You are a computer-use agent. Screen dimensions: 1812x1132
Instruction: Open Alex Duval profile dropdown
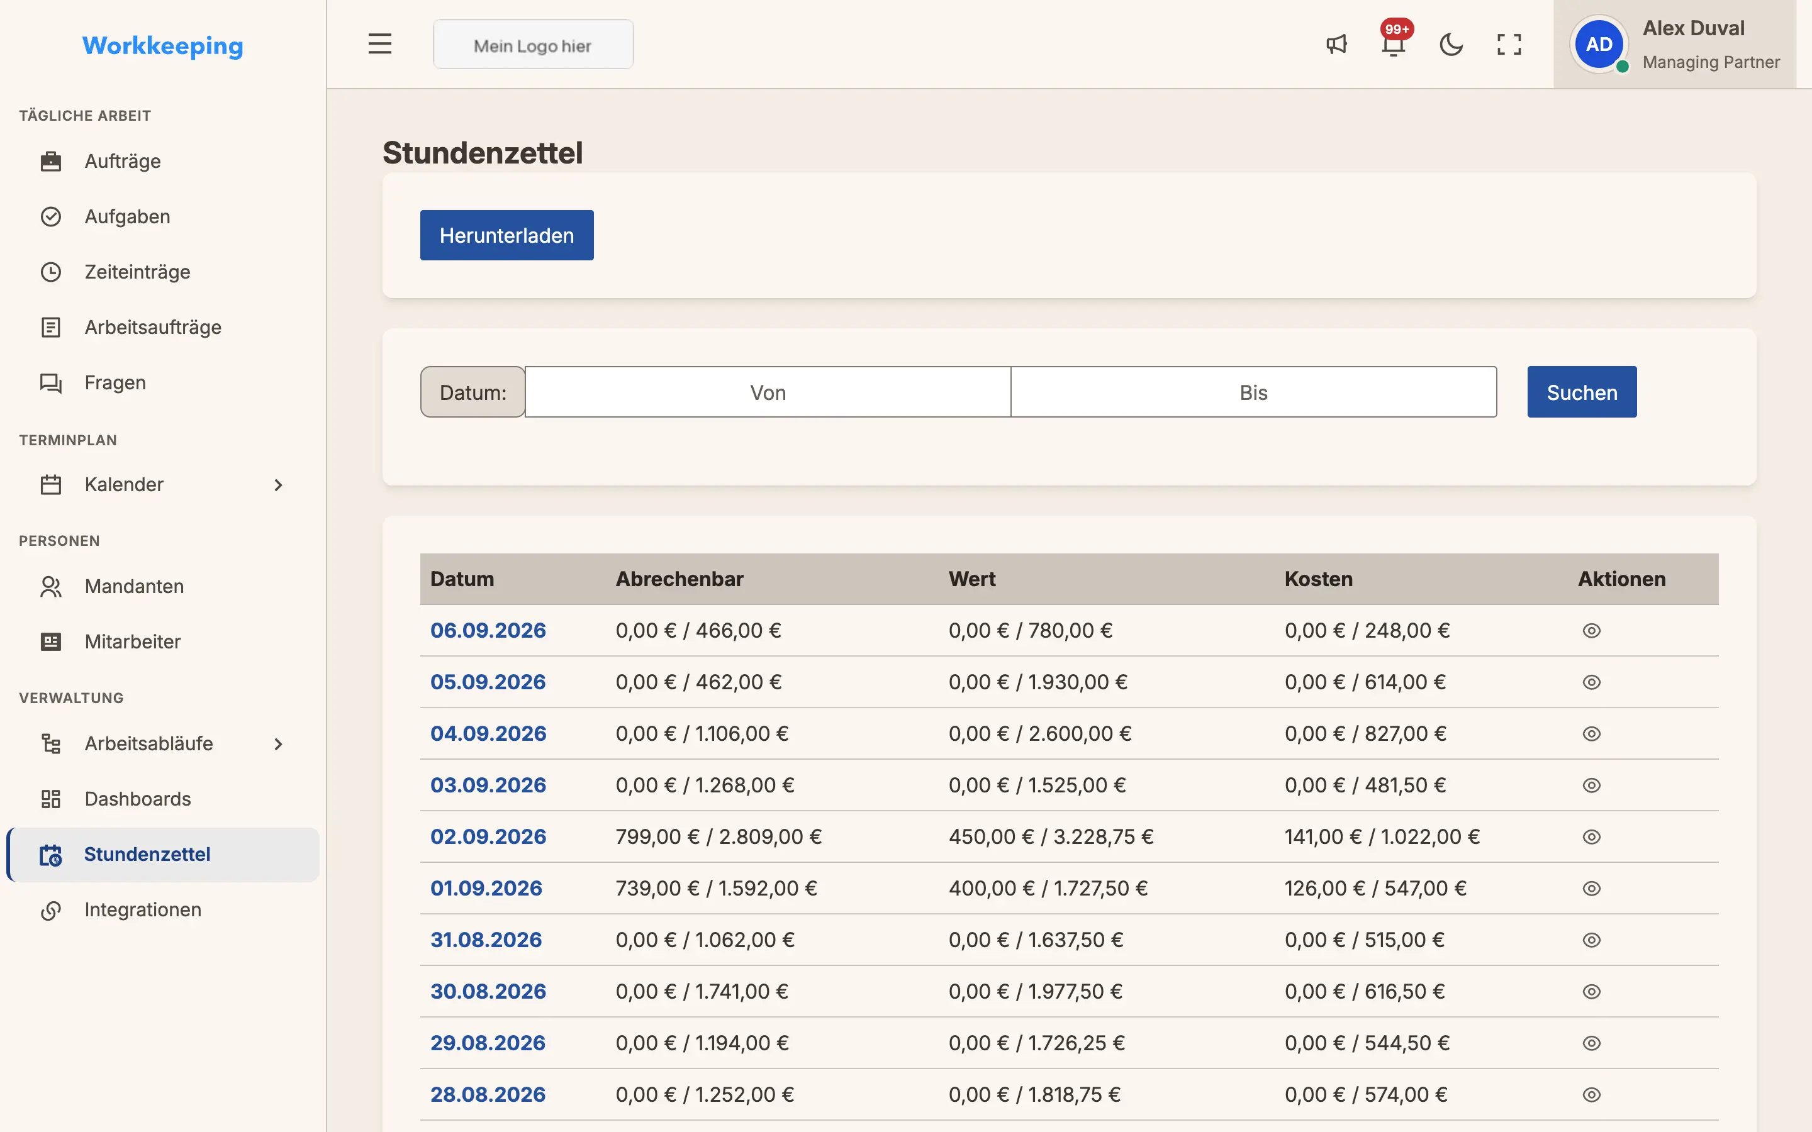coord(1674,45)
